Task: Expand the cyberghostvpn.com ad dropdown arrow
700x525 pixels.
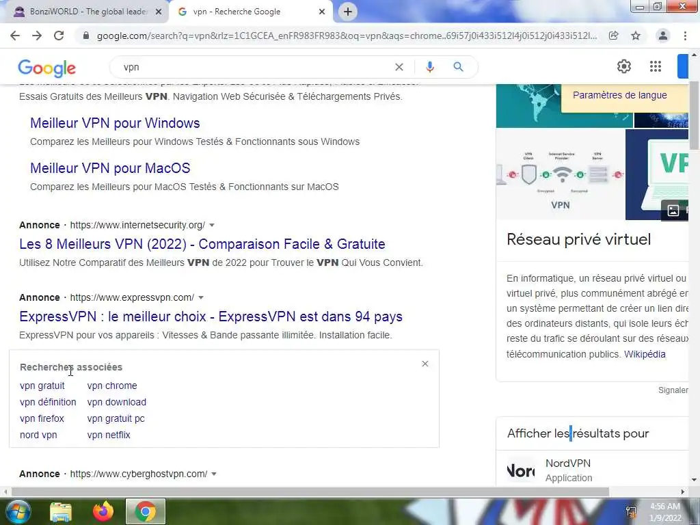Action: tap(214, 474)
